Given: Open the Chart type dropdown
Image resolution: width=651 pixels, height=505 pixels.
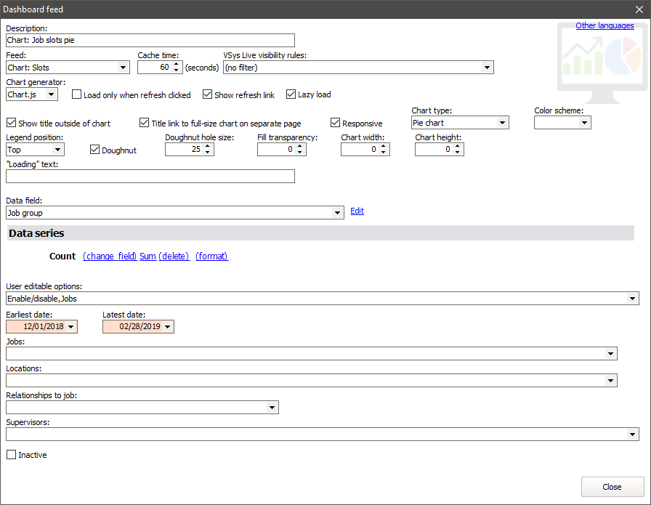Looking at the screenshot, I should click(x=502, y=123).
